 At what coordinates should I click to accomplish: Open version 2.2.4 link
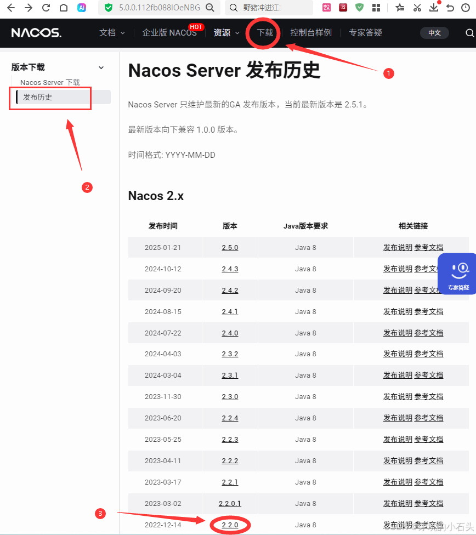tap(230, 418)
